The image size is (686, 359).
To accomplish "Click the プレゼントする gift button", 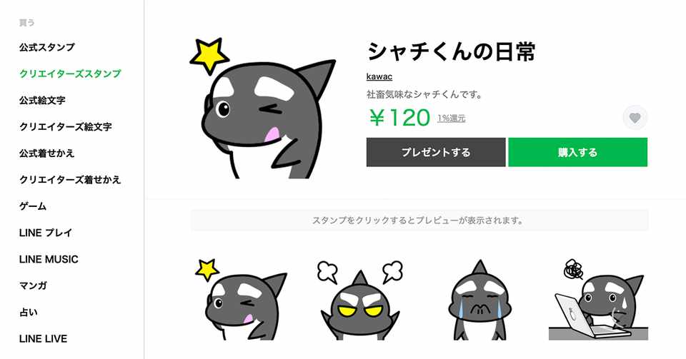I will (x=436, y=152).
